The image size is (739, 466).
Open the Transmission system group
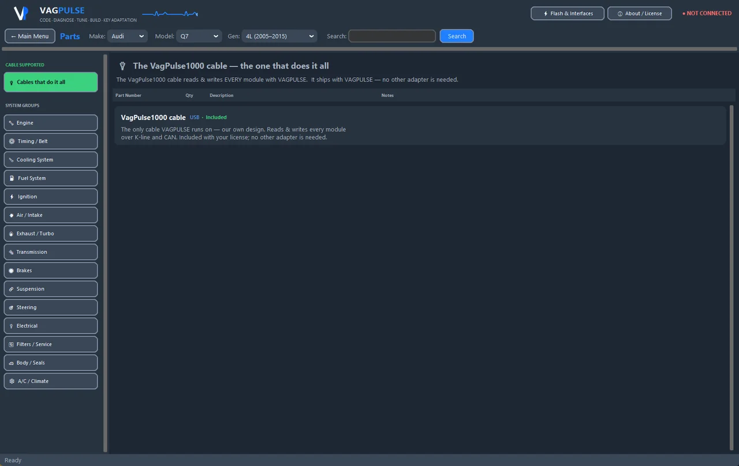tap(51, 252)
